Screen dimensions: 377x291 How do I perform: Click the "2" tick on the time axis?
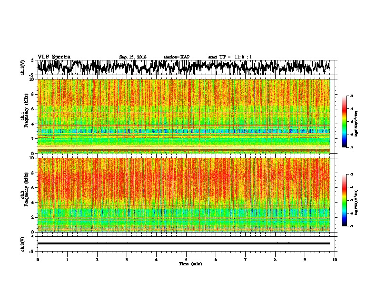tap(97, 260)
